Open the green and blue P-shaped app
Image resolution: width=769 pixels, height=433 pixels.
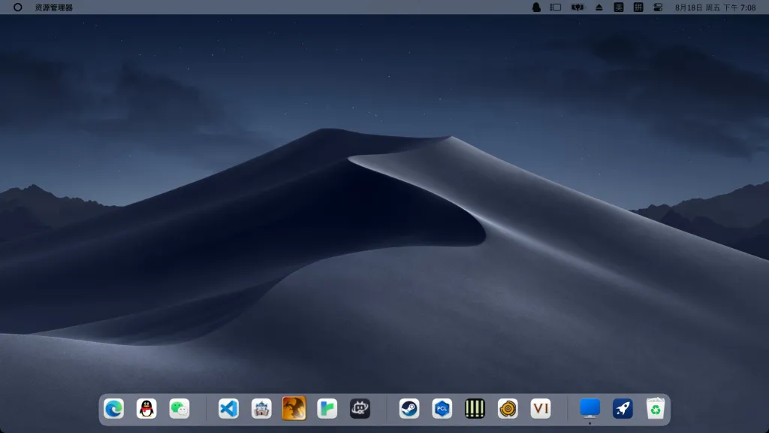(x=327, y=408)
